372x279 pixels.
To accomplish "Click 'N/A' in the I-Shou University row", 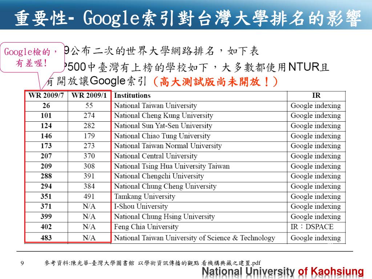I will 89,207.
